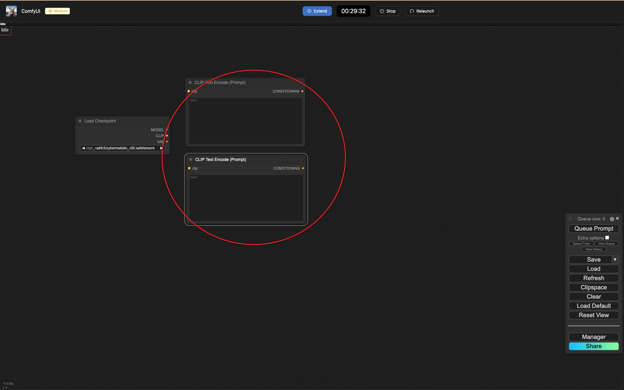The height and width of the screenshot is (390, 624).
Task: Click the gradient Share button
Action: [x=594, y=346]
